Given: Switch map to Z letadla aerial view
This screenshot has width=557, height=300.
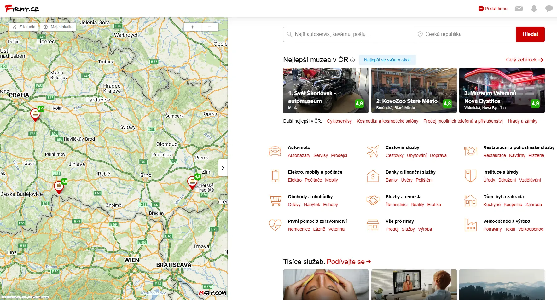Looking at the screenshot, I should pyautogui.click(x=24, y=27).
